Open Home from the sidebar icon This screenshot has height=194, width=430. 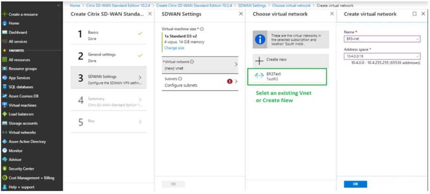(x=4, y=23)
